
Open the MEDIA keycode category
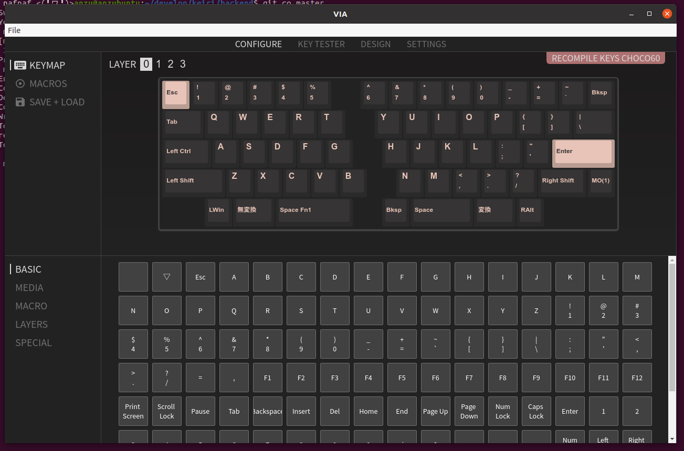tap(29, 288)
